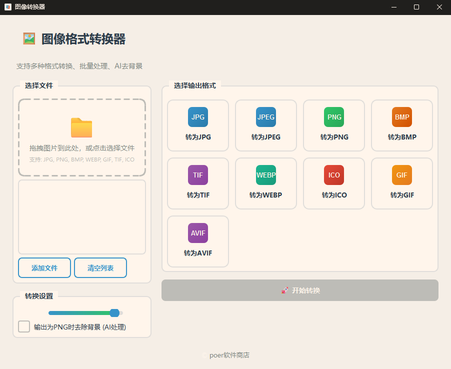This screenshot has height=369, width=451.
Task: Select the blue JPG format icon
Action: coord(198,117)
